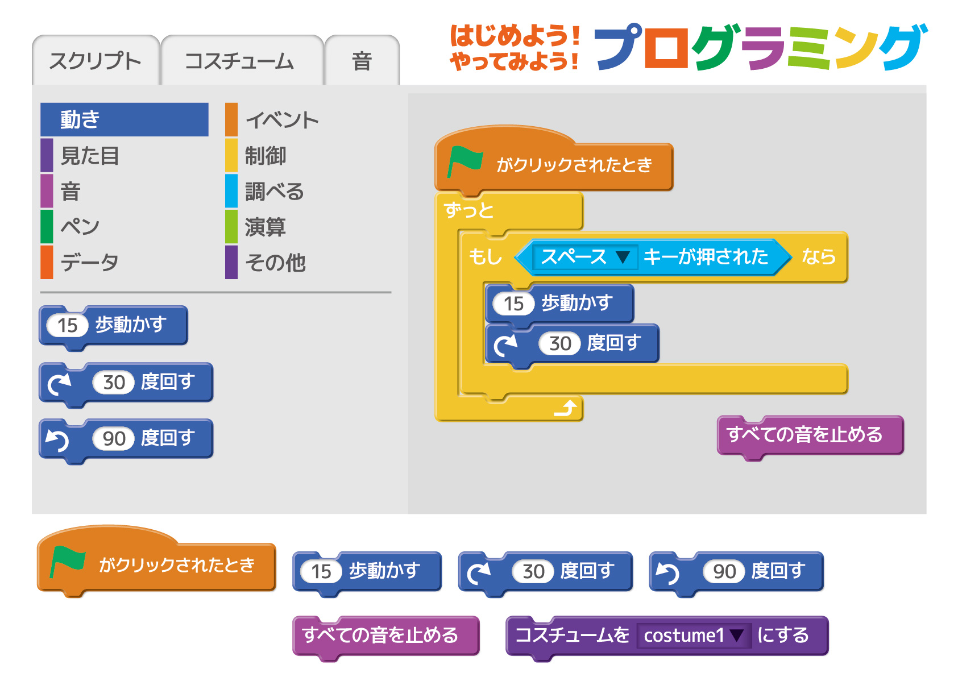Viewport: 958px width, 677px height.
Task: Click the すべての音を止める block in script area
Action: pyautogui.click(x=809, y=435)
